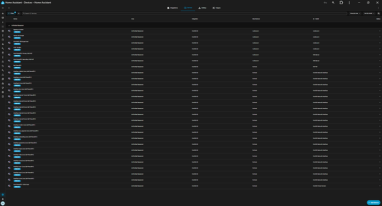Open the notifications bell in sidebar

(3, 199)
